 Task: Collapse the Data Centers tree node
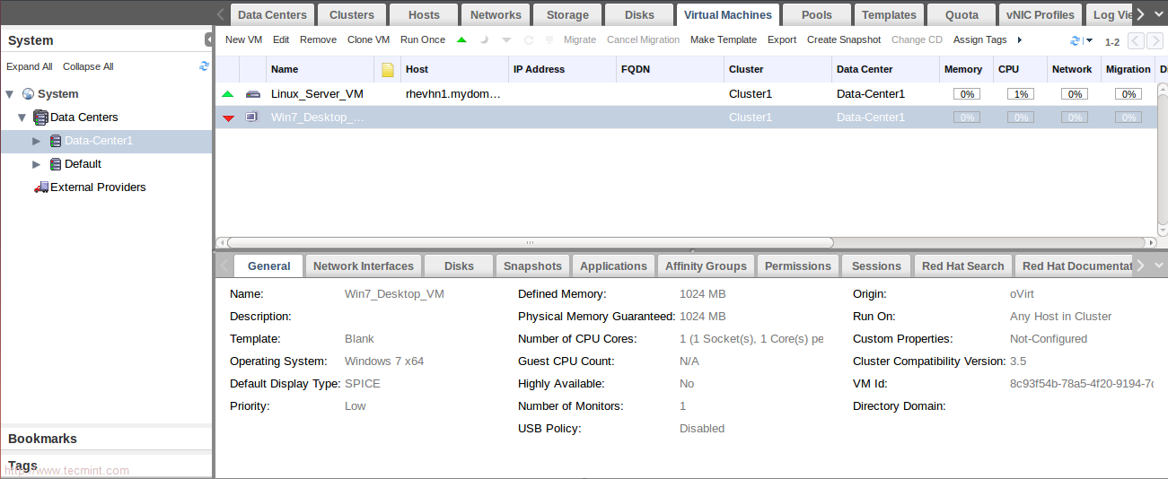(22, 118)
